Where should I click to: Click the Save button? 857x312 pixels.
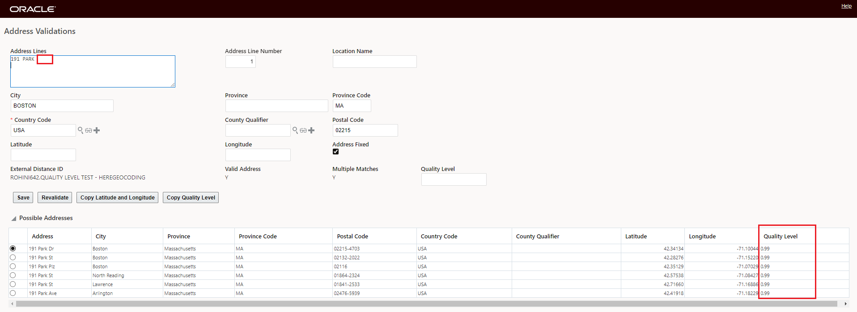(23, 198)
